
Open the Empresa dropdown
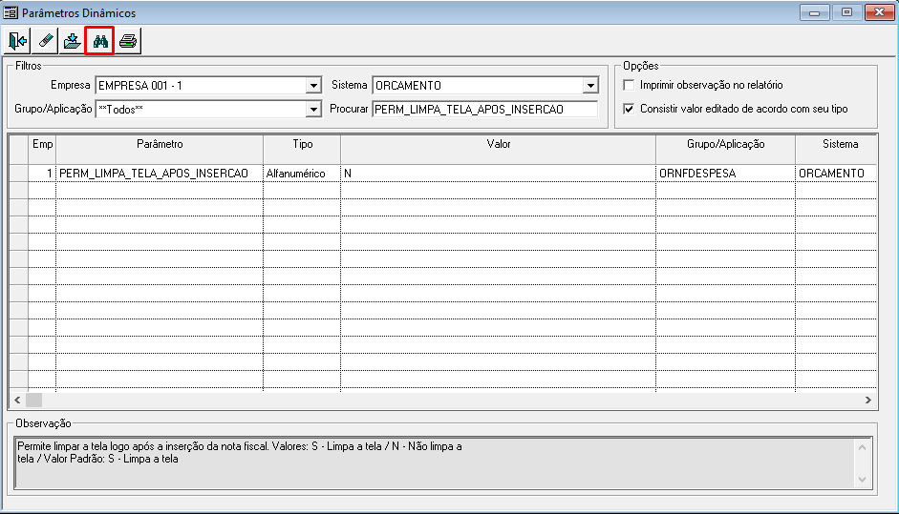click(x=313, y=86)
